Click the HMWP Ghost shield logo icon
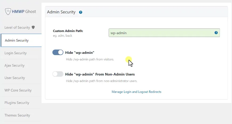The width and height of the screenshot is (232, 124). coord(8,11)
